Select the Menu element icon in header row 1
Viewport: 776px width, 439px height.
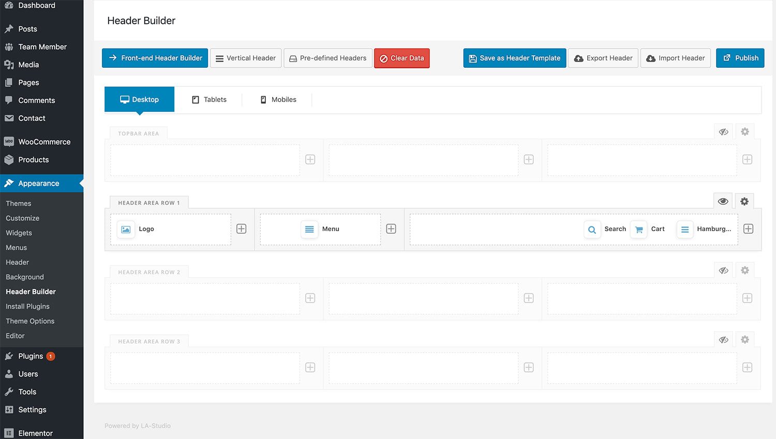tap(309, 229)
